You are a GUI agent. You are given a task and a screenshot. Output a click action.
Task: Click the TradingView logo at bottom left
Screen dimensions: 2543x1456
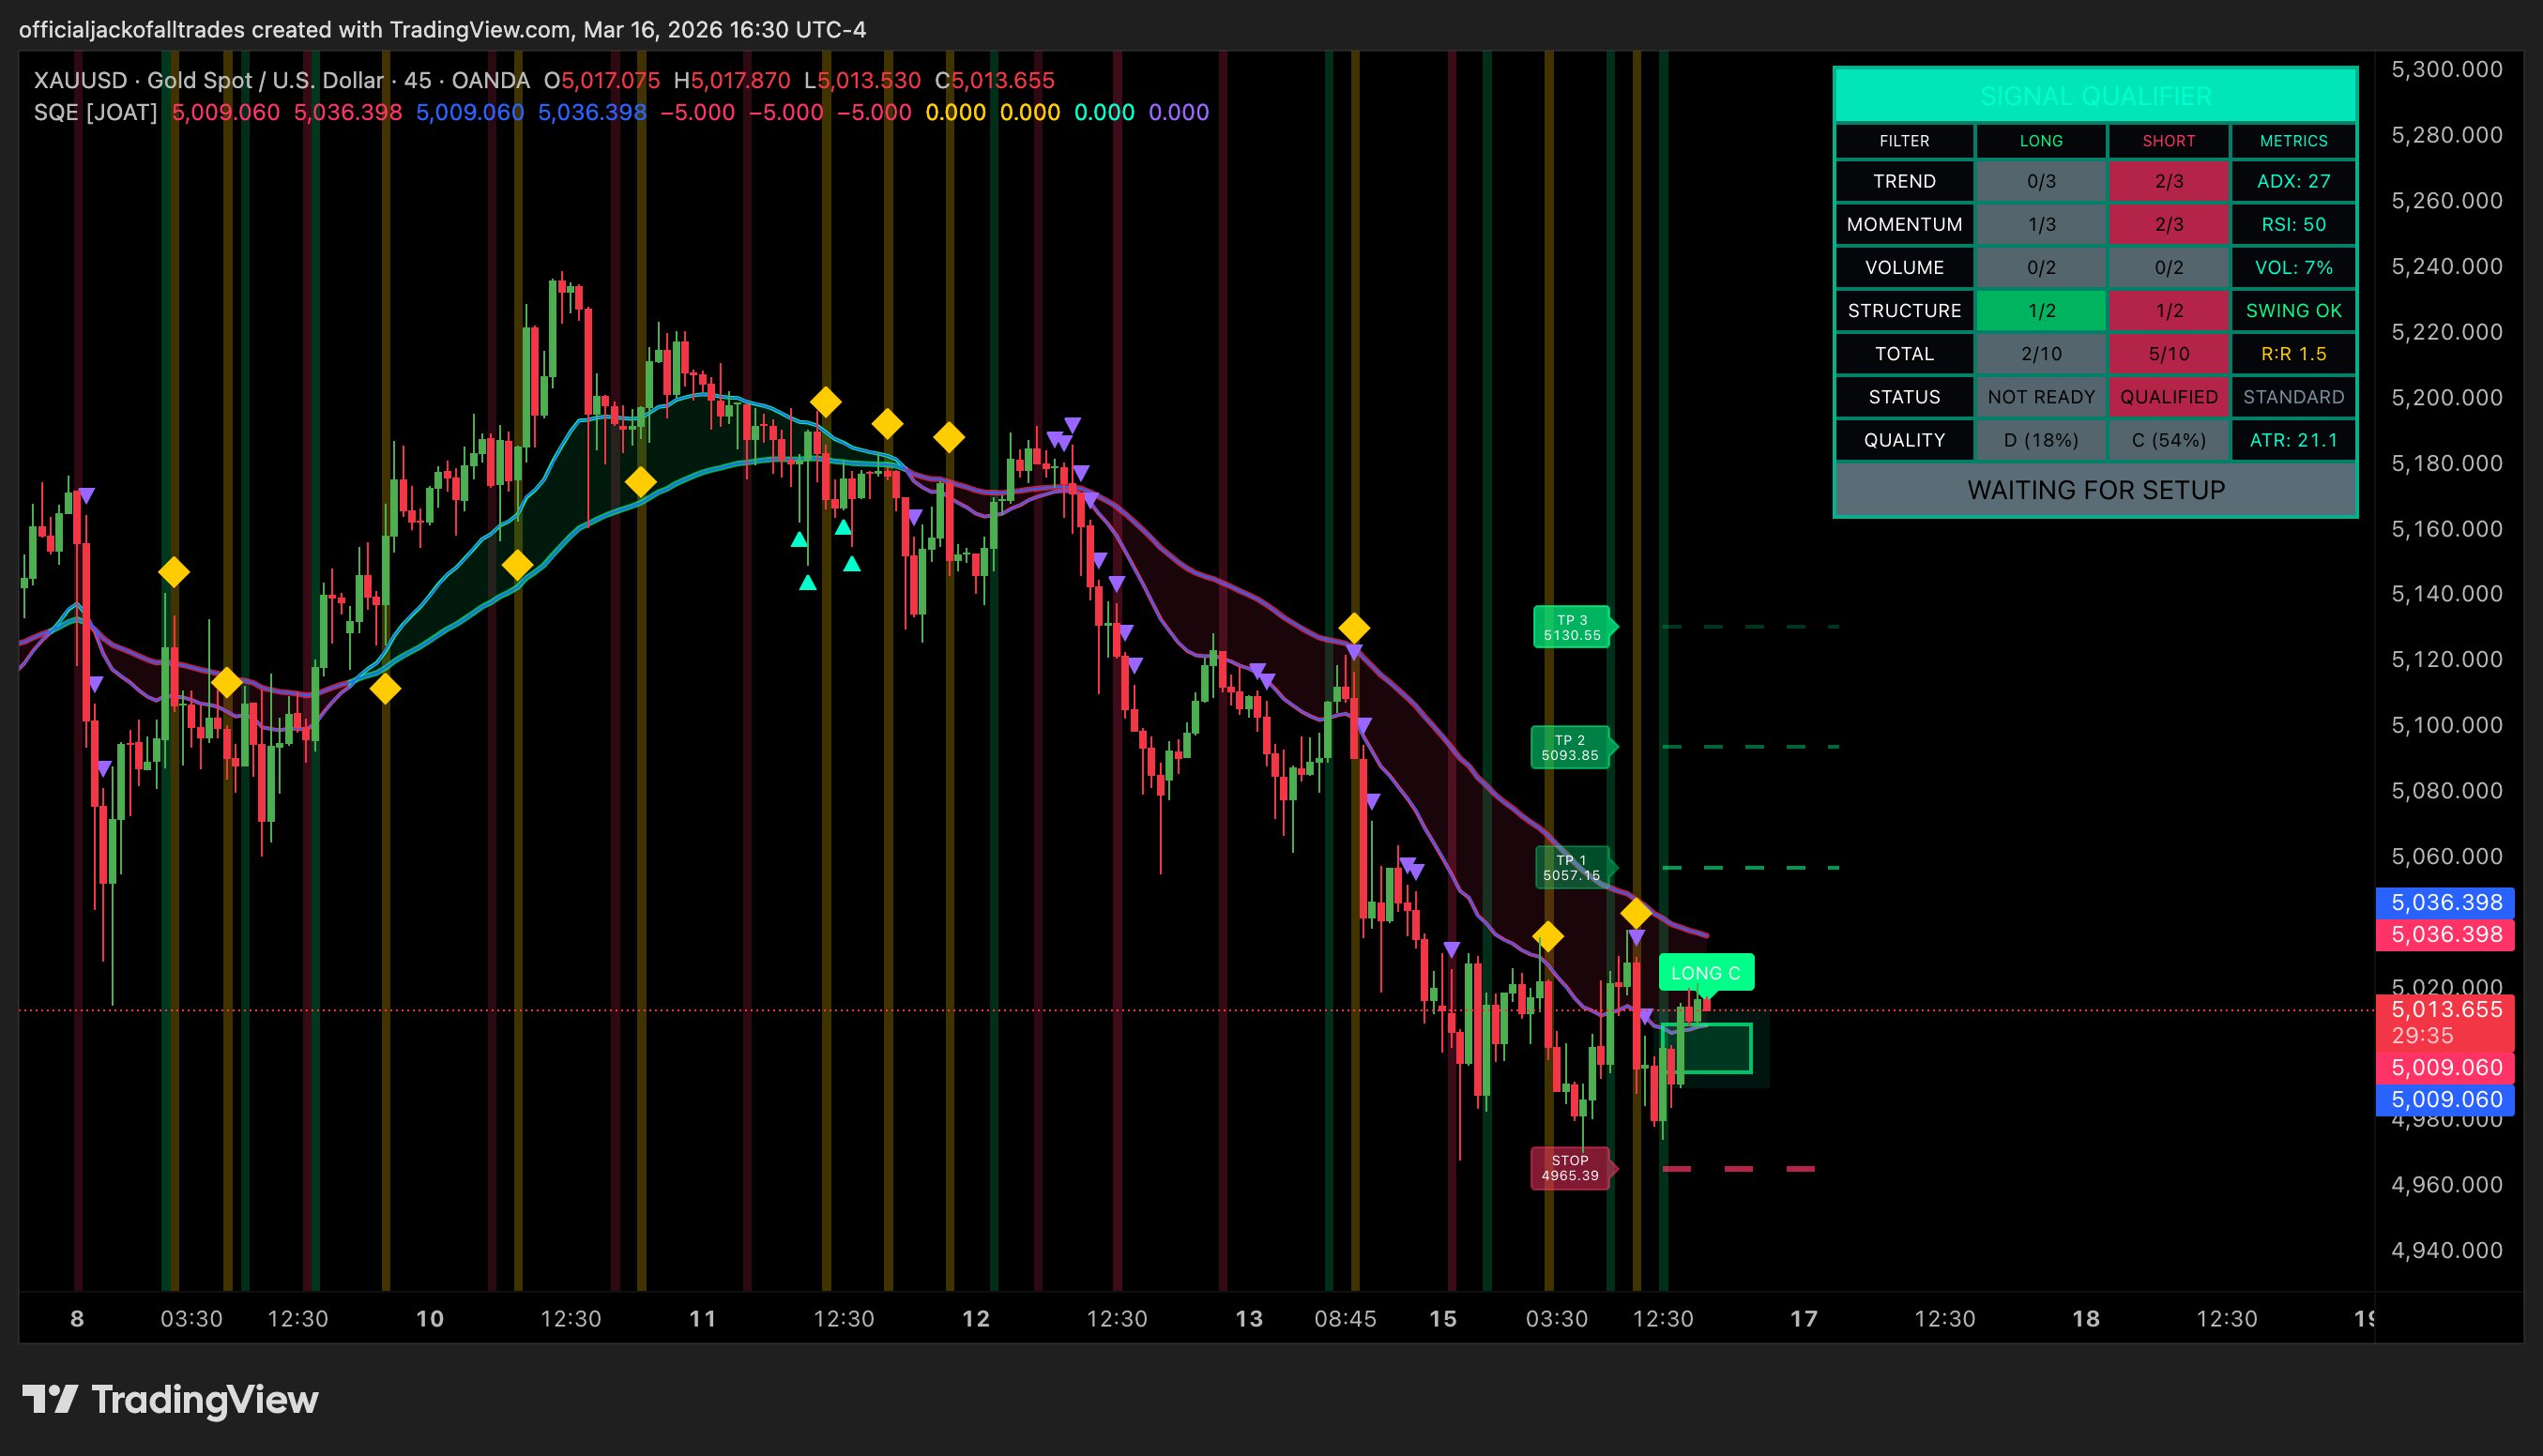[x=170, y=1399]
